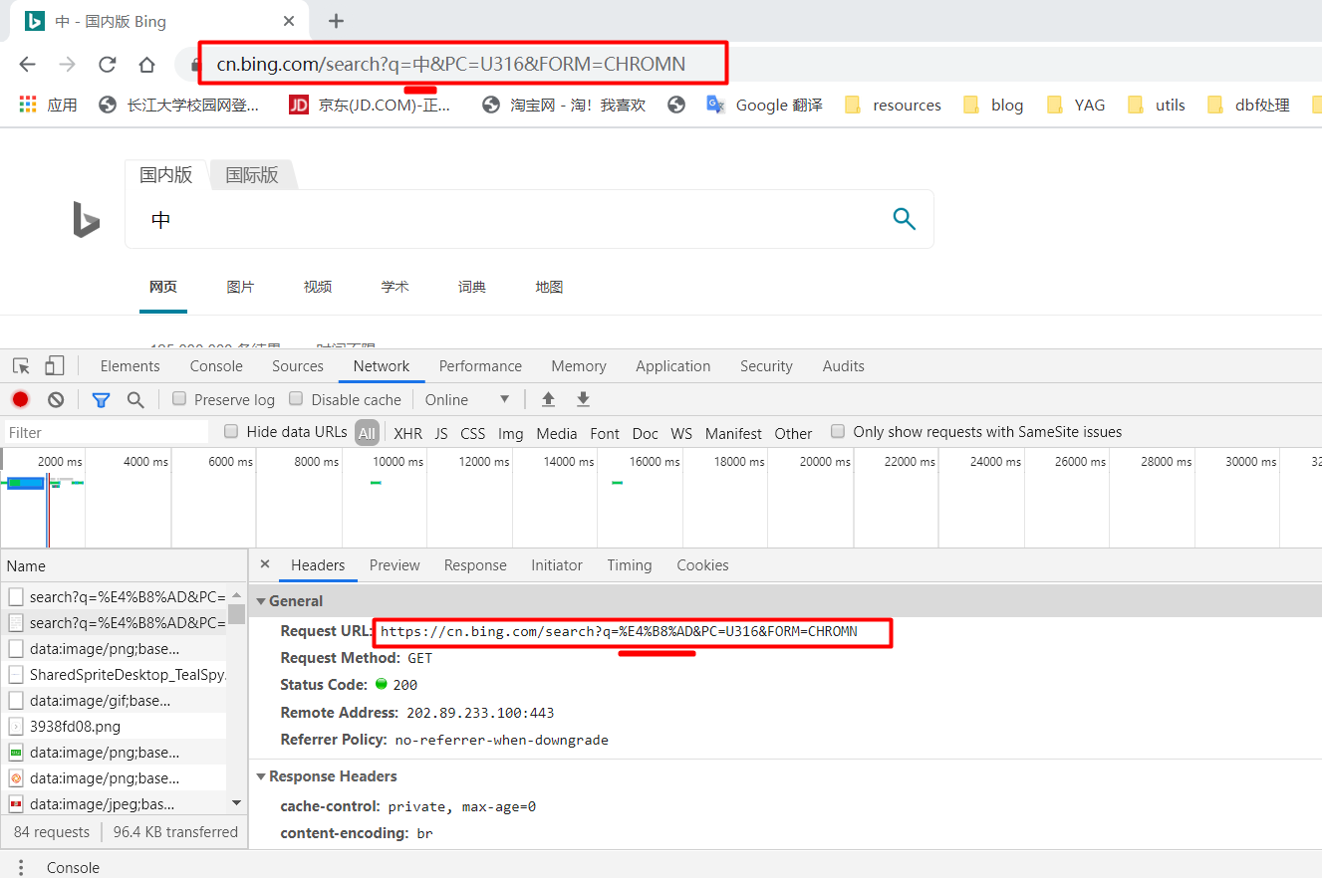This screenshot has width=1322, height=878.
Task: Open the Console panel tab
Action: click(216, 366)
